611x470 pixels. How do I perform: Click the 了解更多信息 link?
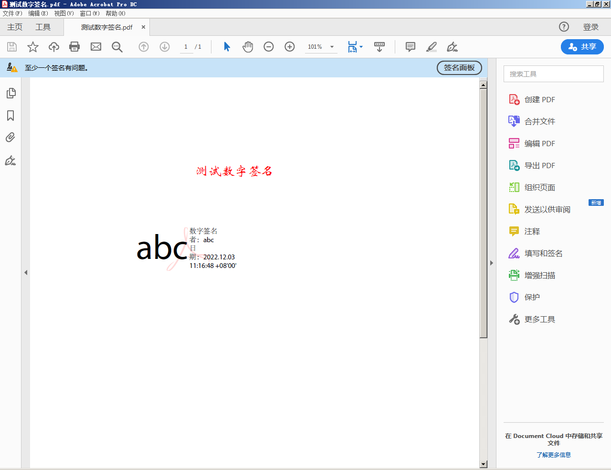coord(553,455)
